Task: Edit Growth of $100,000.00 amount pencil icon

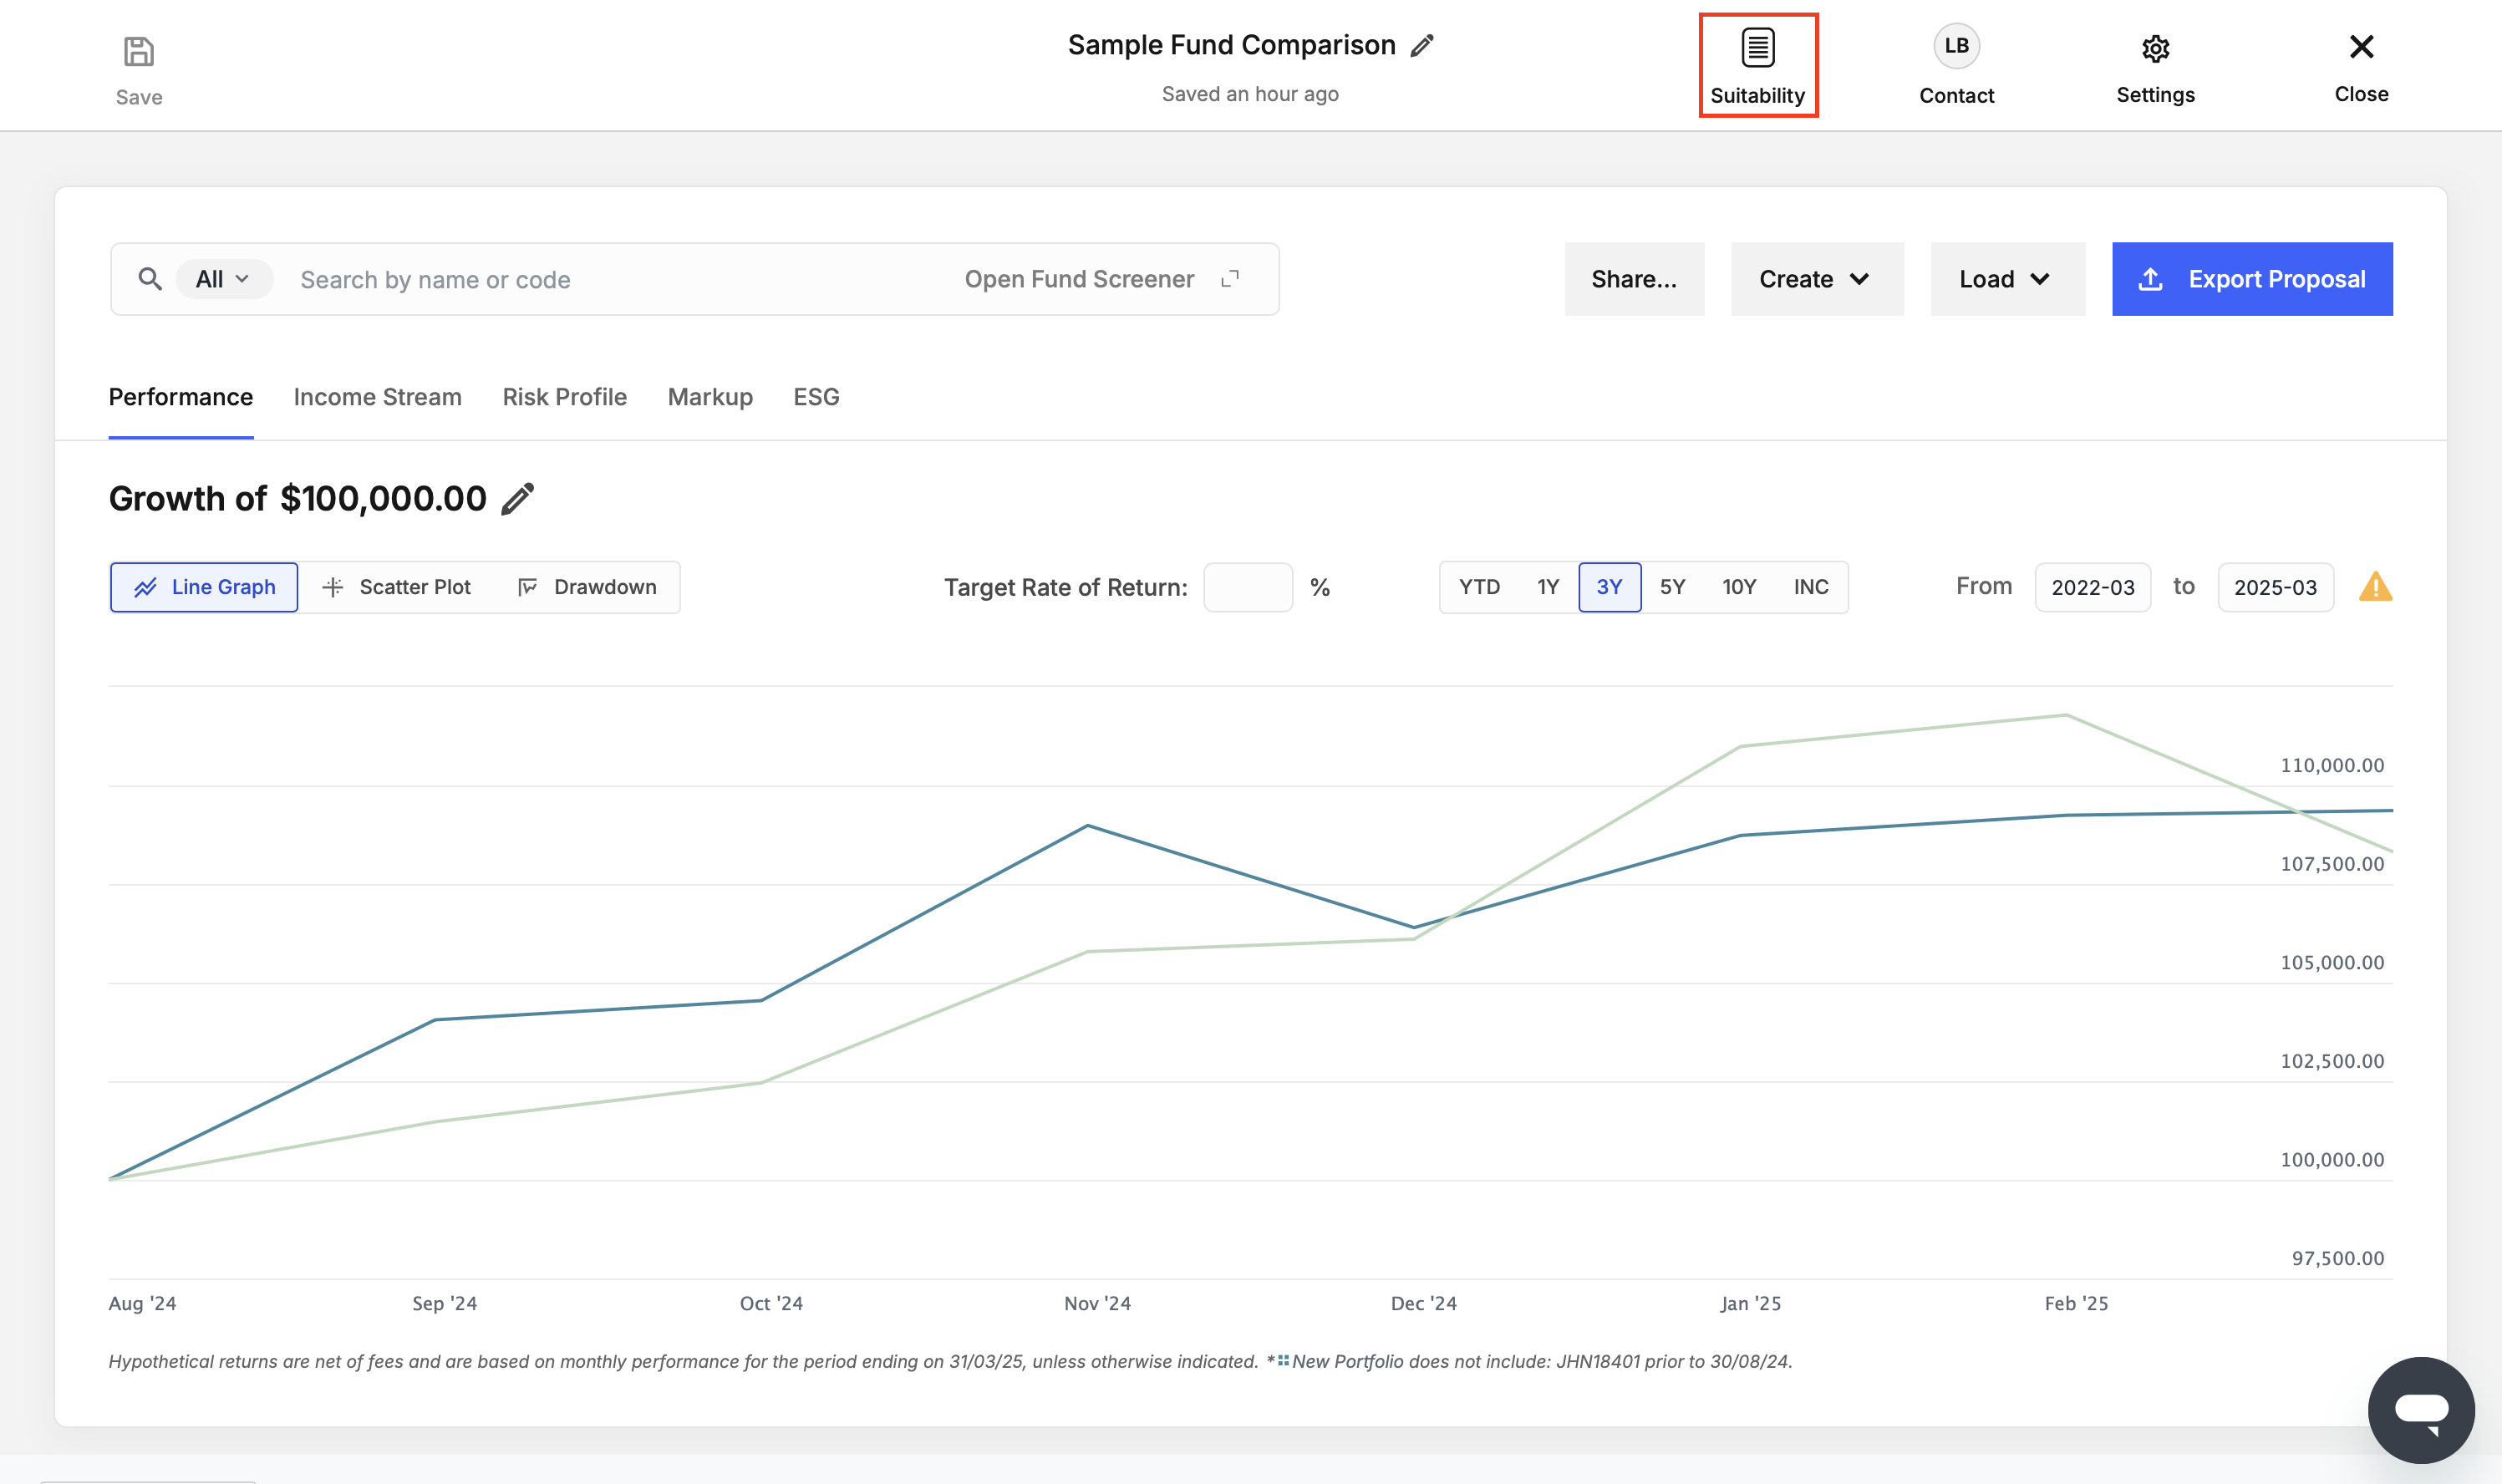Action: 517,498
